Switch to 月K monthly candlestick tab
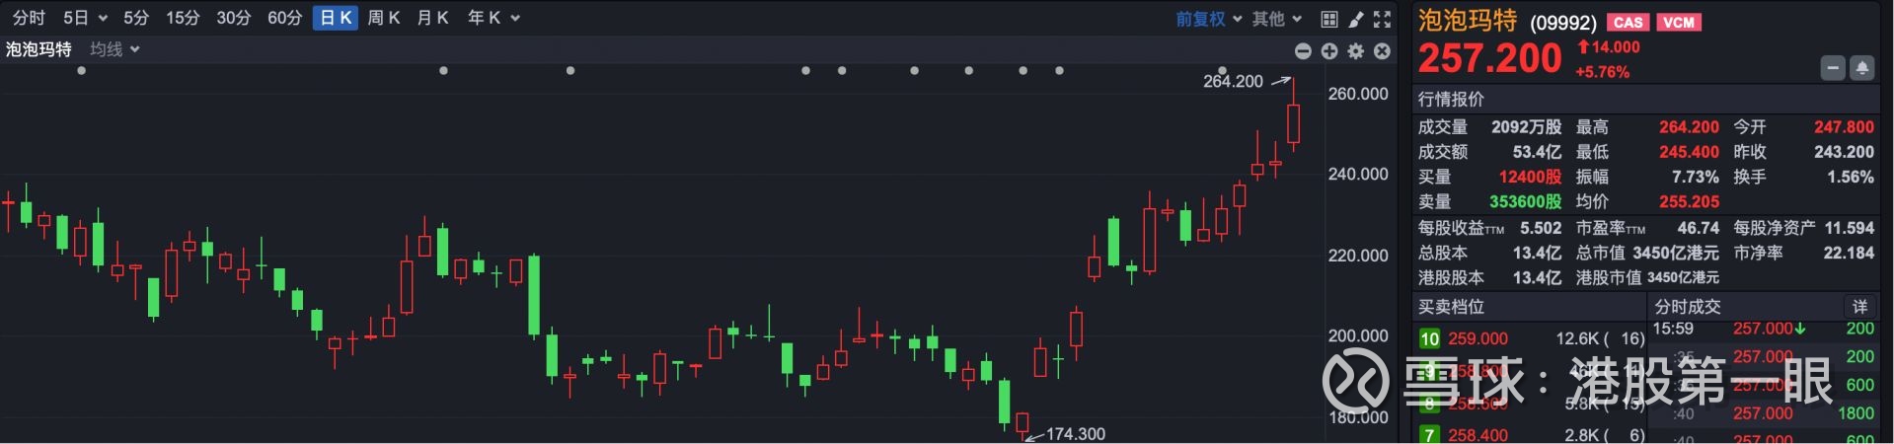 coord(433,18)
